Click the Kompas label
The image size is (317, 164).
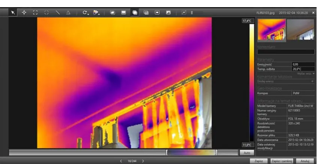pos(262,93)
